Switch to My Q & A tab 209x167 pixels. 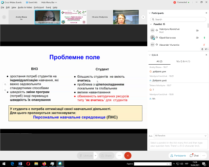tap(183, 61)
